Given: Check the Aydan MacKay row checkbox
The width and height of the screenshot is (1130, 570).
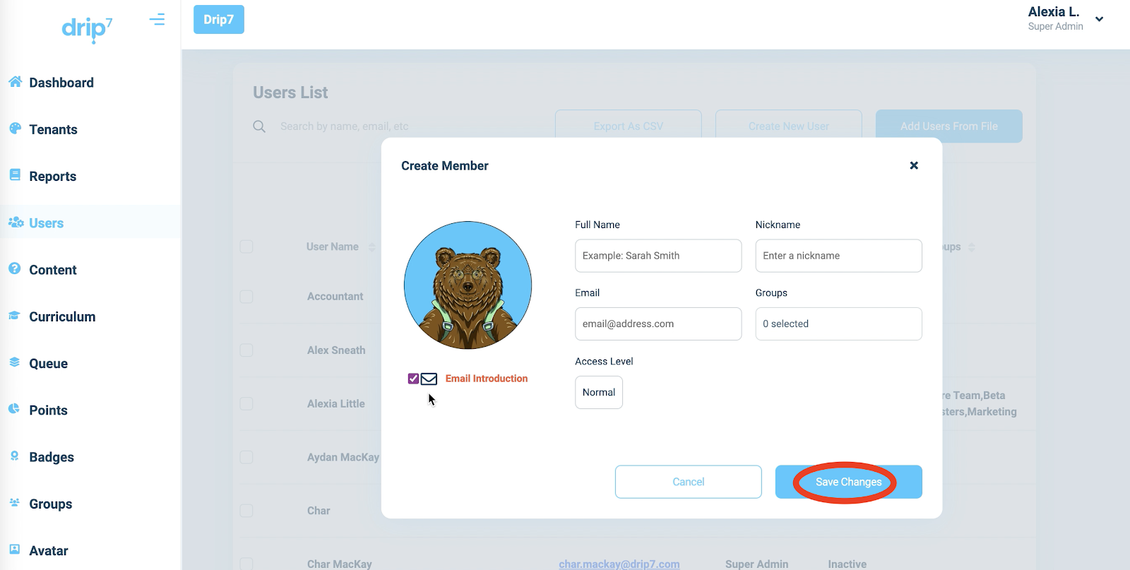Looking at the screenshot, I should [x=246, y=457].
